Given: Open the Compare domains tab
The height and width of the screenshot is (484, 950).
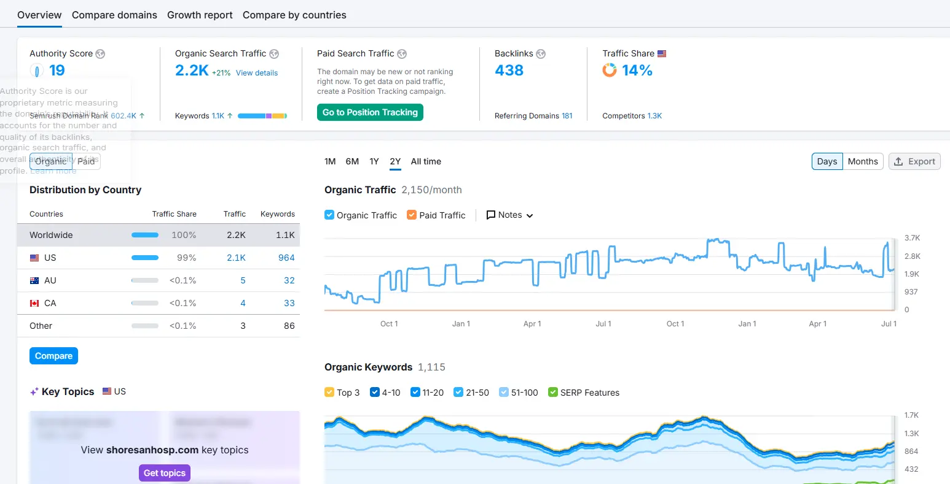Looking at the screenshot, I should [114, 15].
